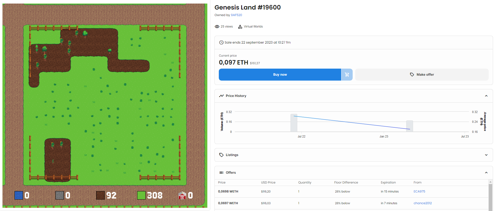Click the Offers list scrollbar up arrow
504x211 pixels.
coord(490,182)
